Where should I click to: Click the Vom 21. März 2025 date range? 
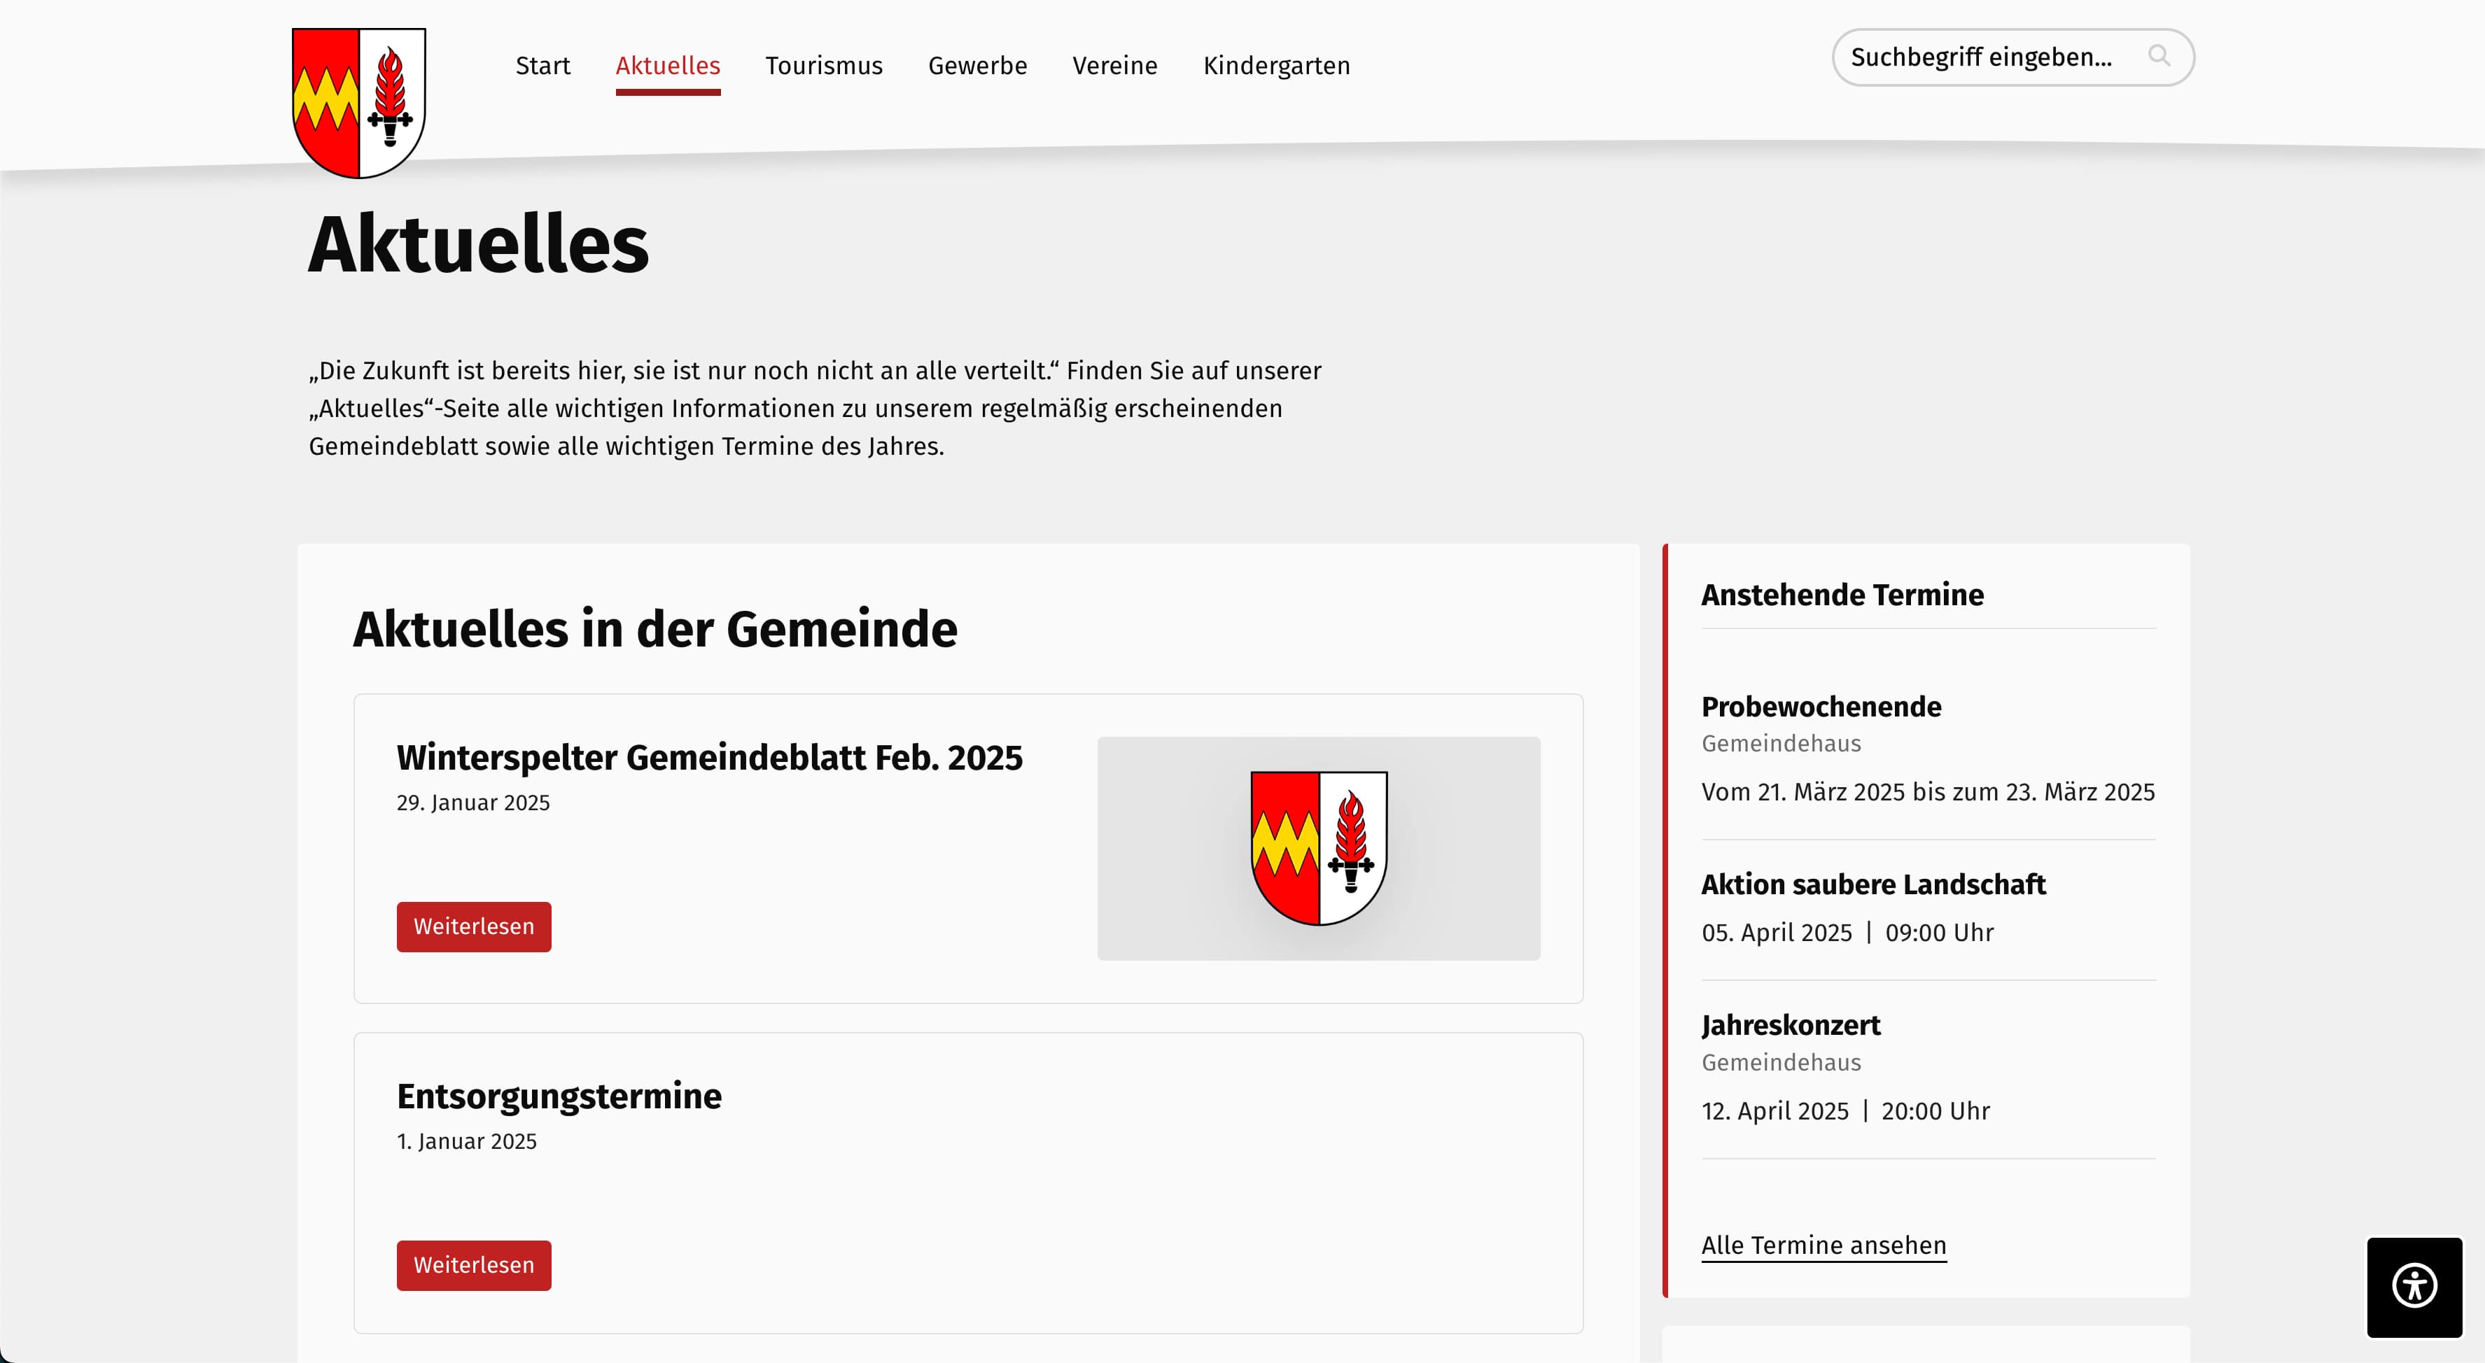(1927, 791)
